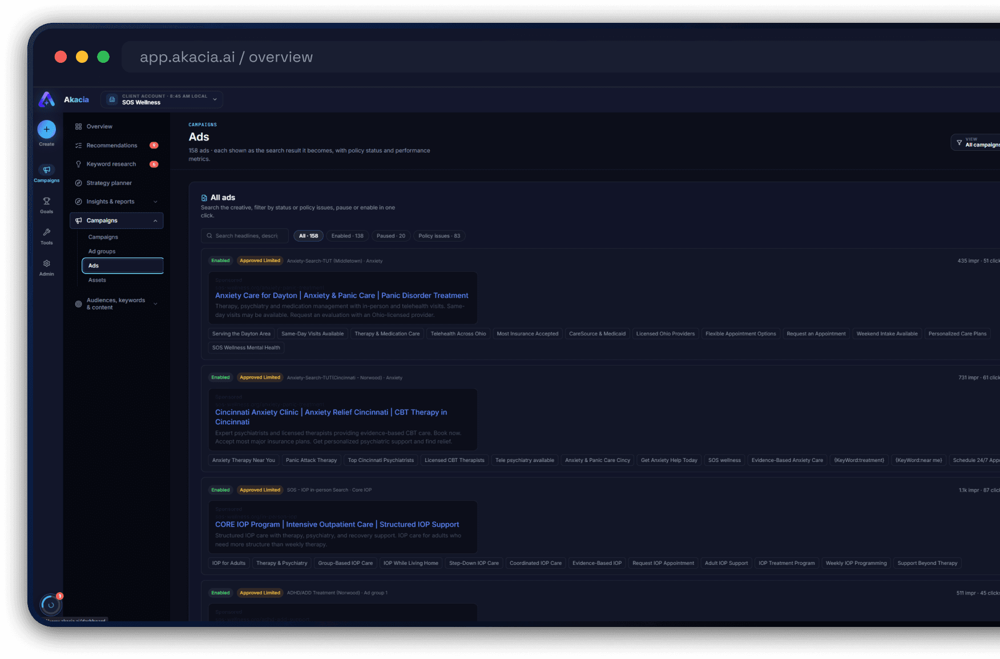
Task: Open Keyword research menu item
Action: [116, 164]
